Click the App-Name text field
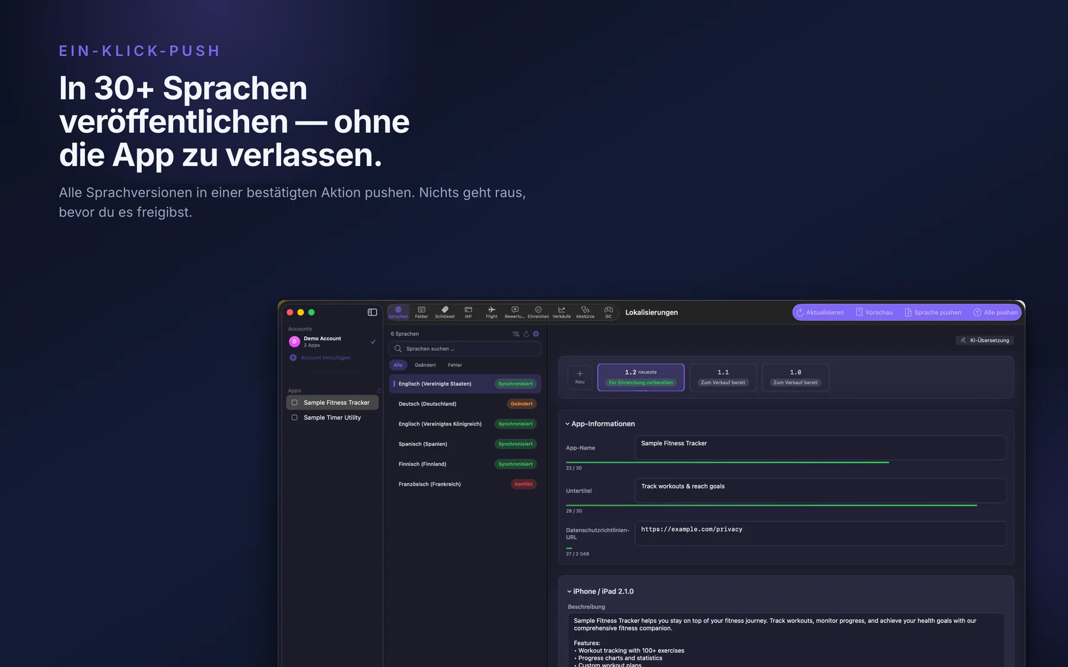This screenshot has width=1068, height=667. [x=821, y=448]
